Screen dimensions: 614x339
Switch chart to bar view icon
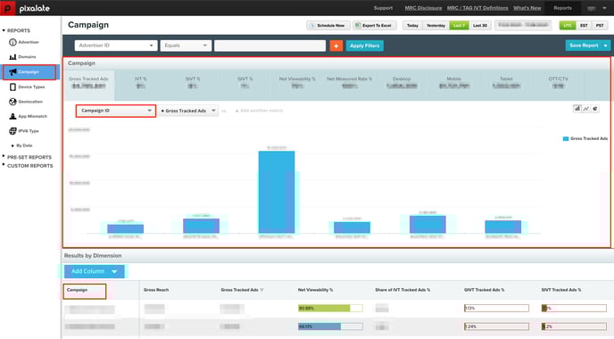tap(577, 109)
